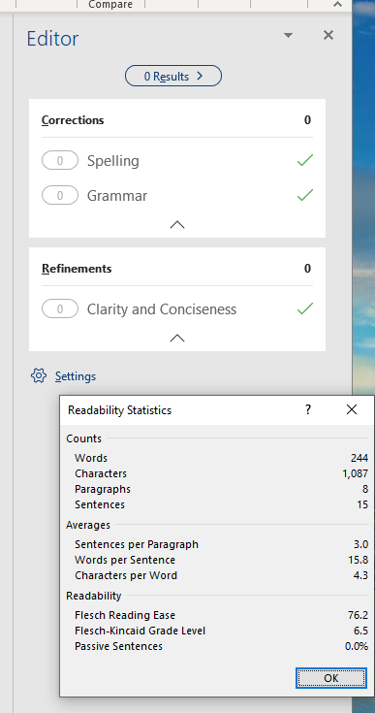
Task: Click the green checkmark next to Spelling
Action: click(x=305, y=160)
